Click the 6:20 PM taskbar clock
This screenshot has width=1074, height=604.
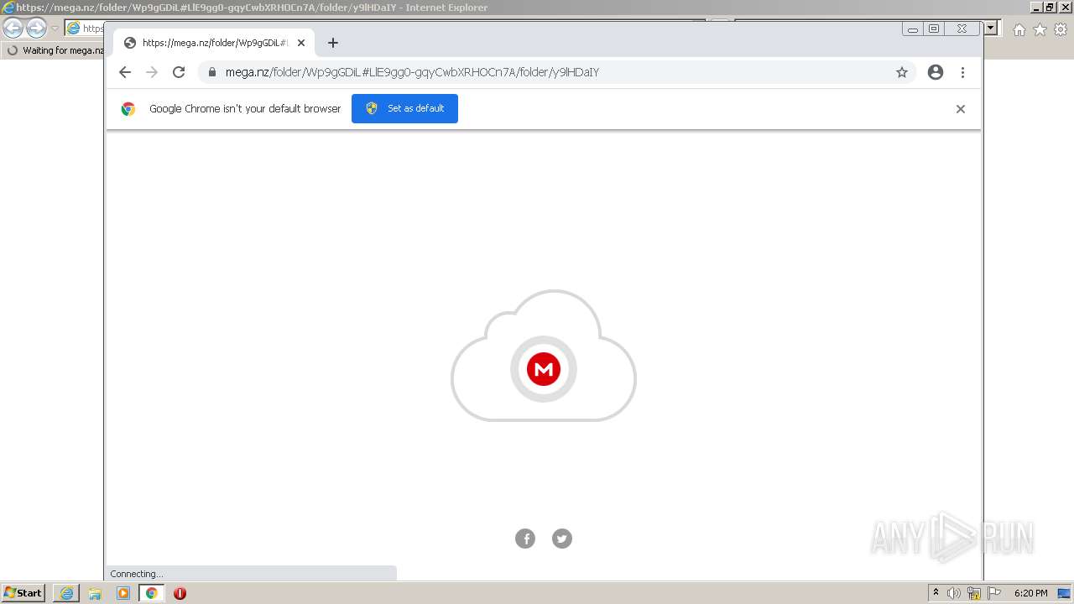point(1030,593)
